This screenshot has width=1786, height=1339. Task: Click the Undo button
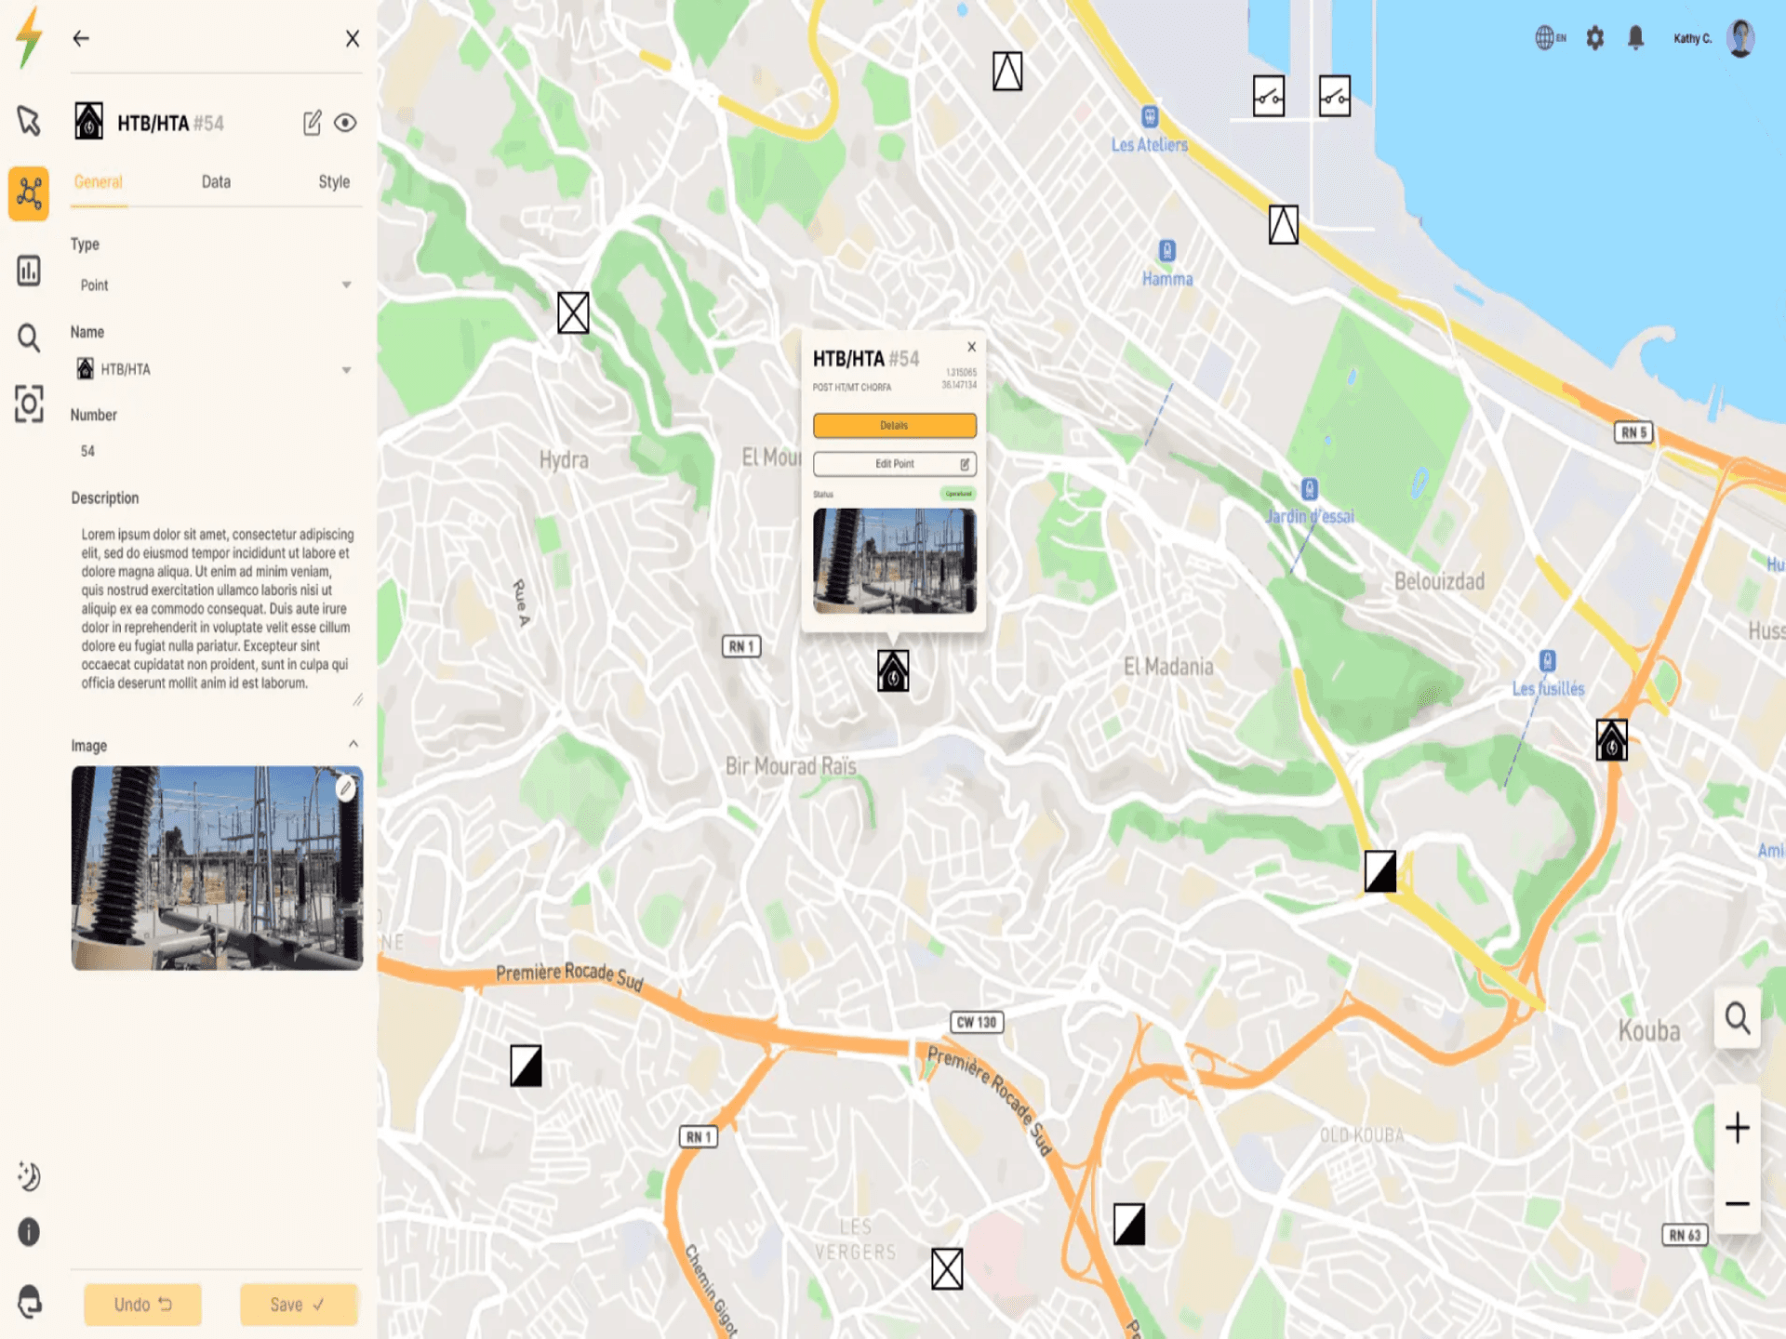click(142, 1305)
